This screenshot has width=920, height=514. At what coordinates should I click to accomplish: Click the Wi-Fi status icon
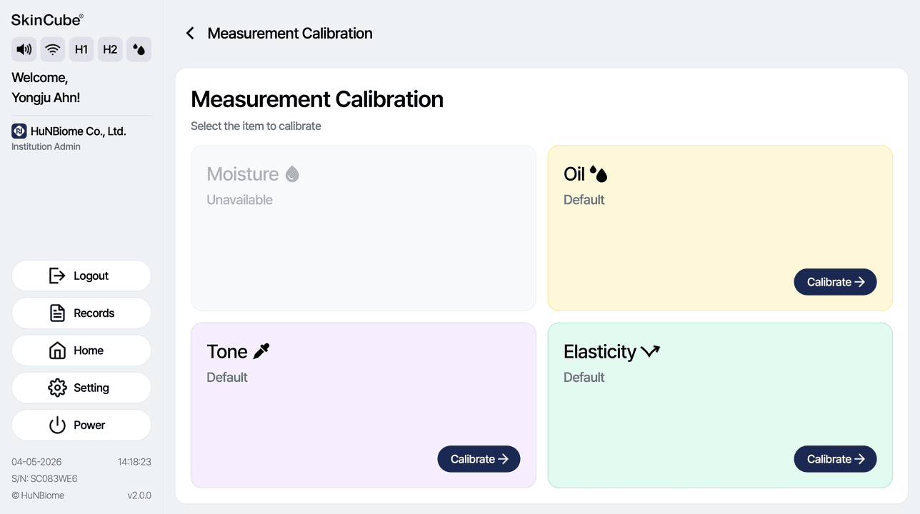53,49
